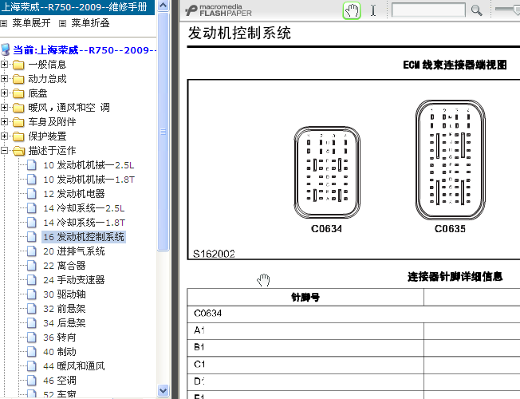520x399 pixels.
Task: Expand the 动力总成 tree node
Action: [x=4, y=79]
